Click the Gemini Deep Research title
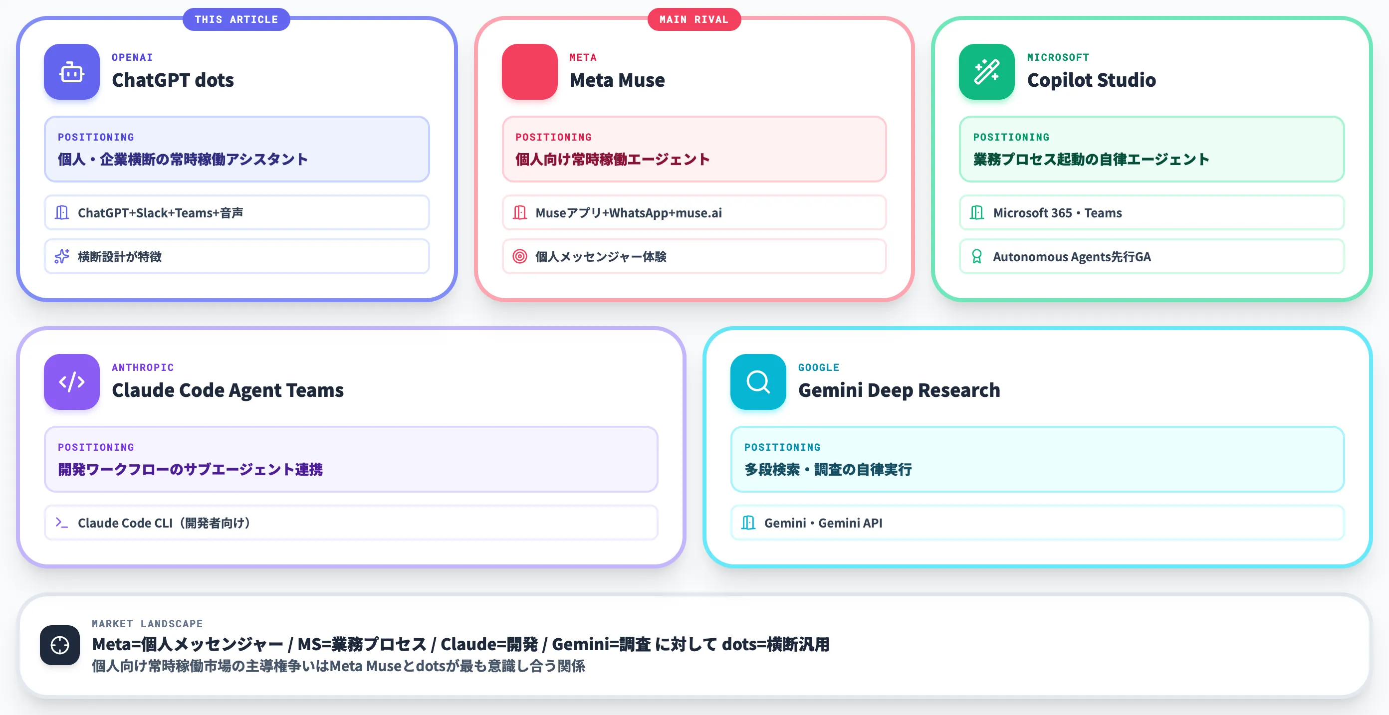 coord(899,389)
